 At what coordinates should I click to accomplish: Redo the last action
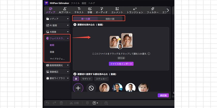pyautogui.click(x=55, y=103)
